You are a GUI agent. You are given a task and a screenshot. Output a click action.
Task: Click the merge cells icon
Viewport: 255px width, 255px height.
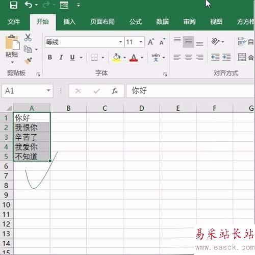pyautogui.click(x=242, y=57)
